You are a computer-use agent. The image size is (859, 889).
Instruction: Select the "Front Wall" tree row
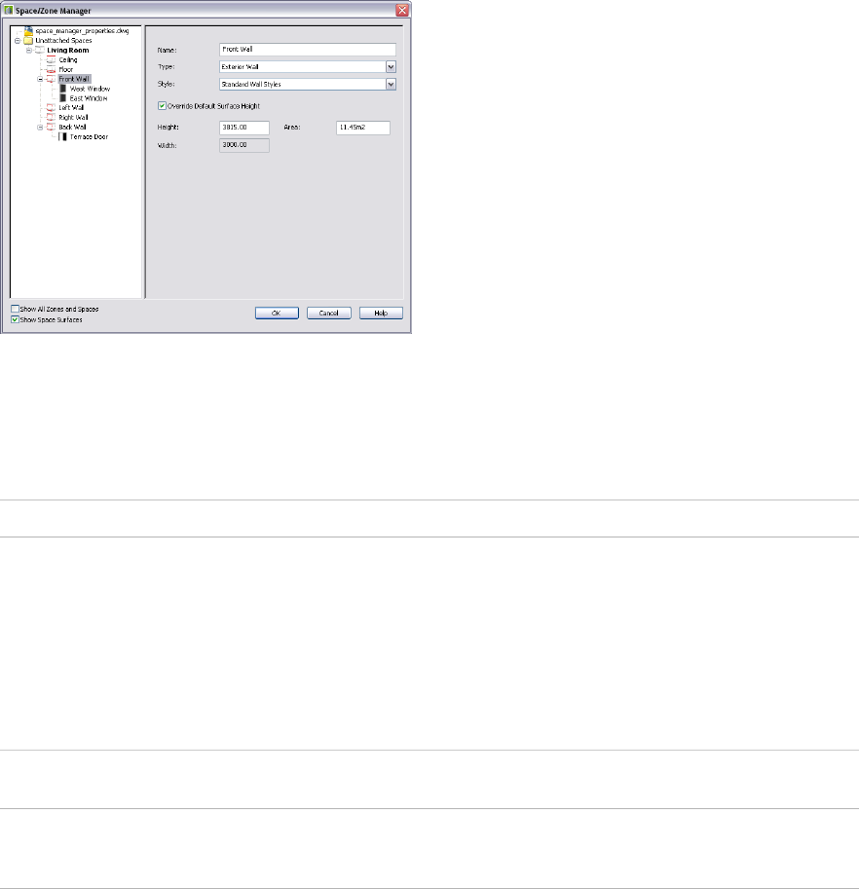point(74,79)
